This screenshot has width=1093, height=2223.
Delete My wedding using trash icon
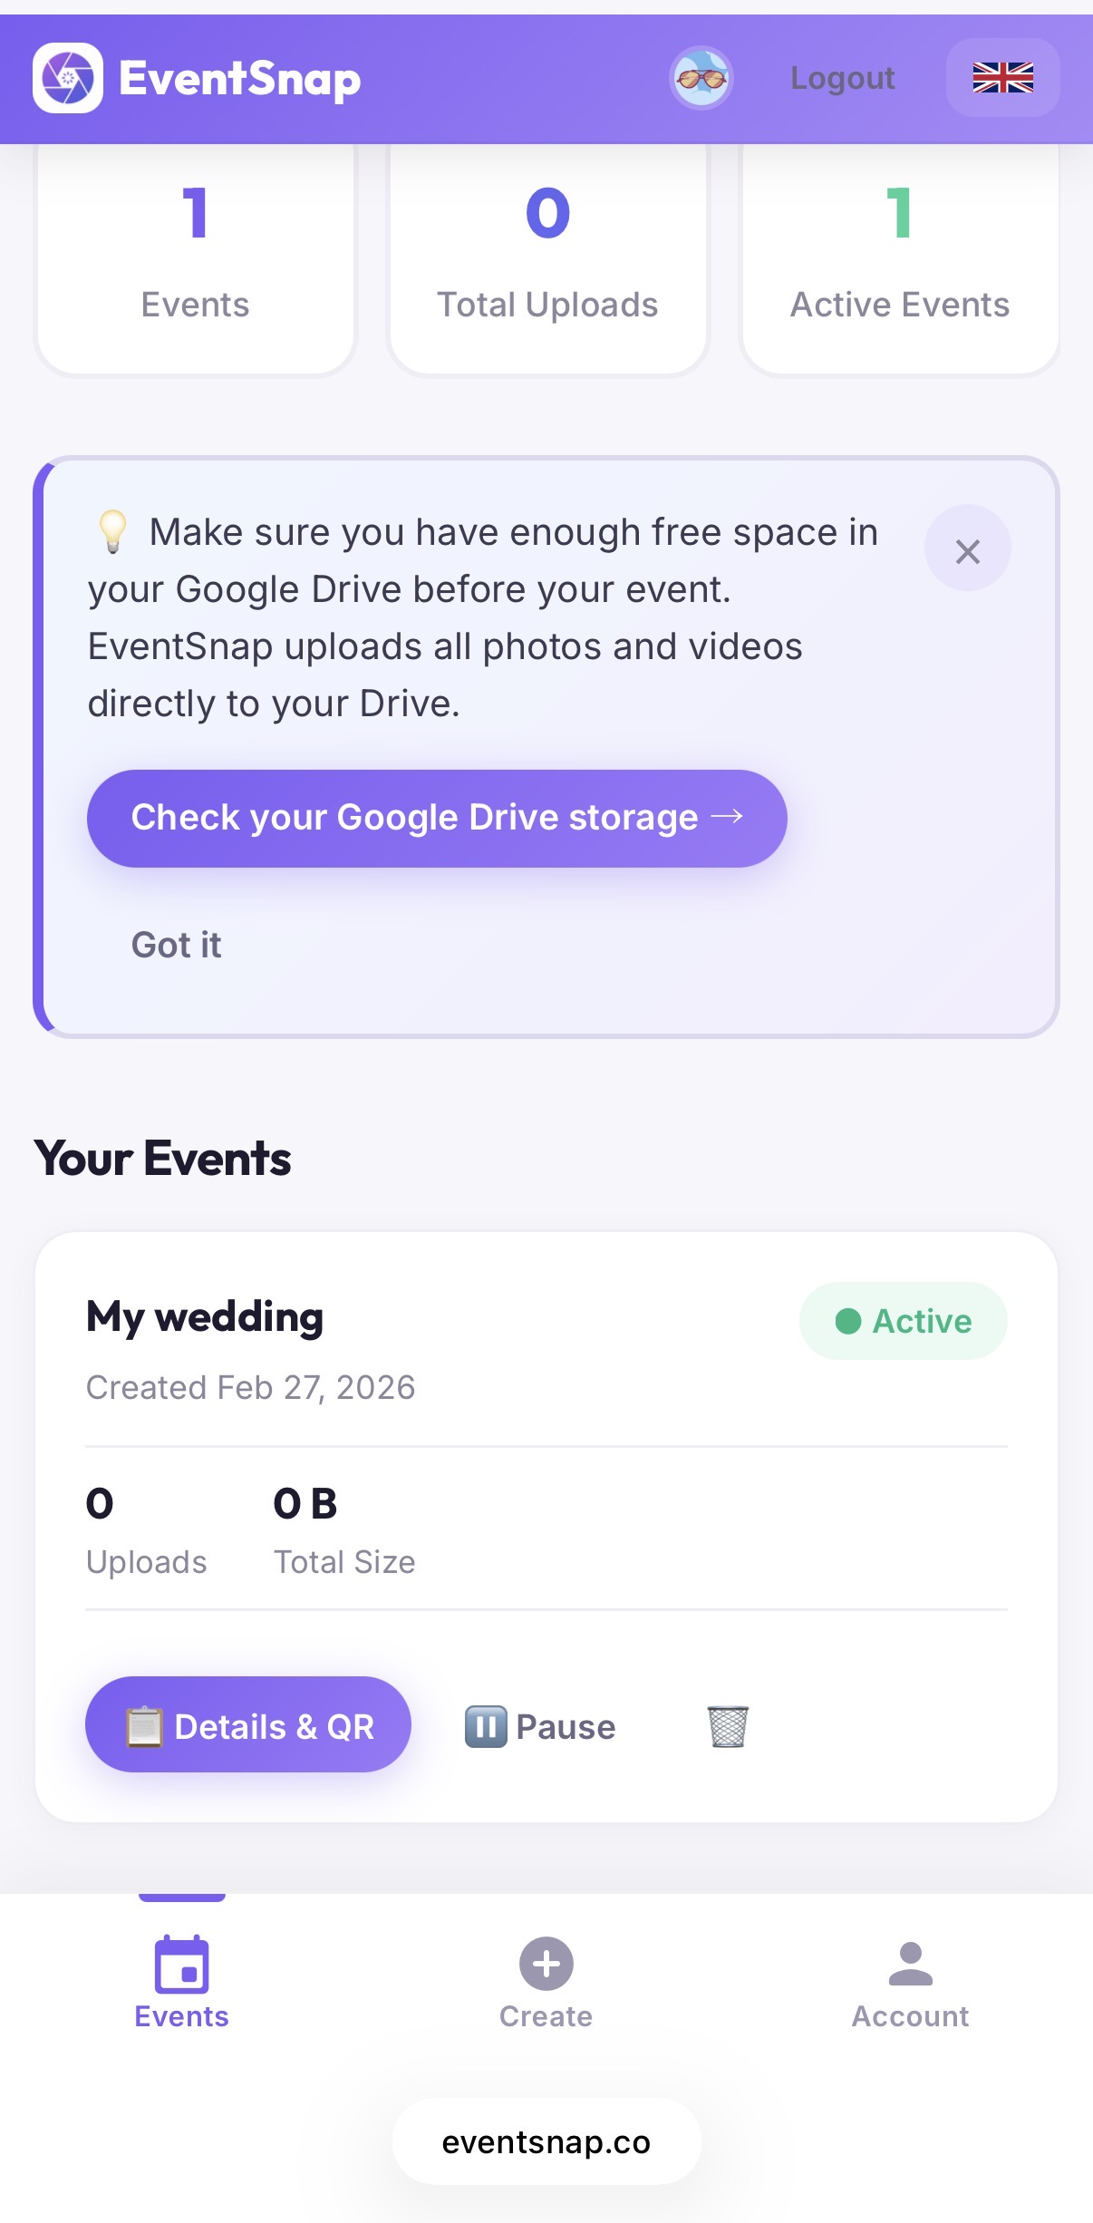pyautogui.click(x=727, y=1726)
